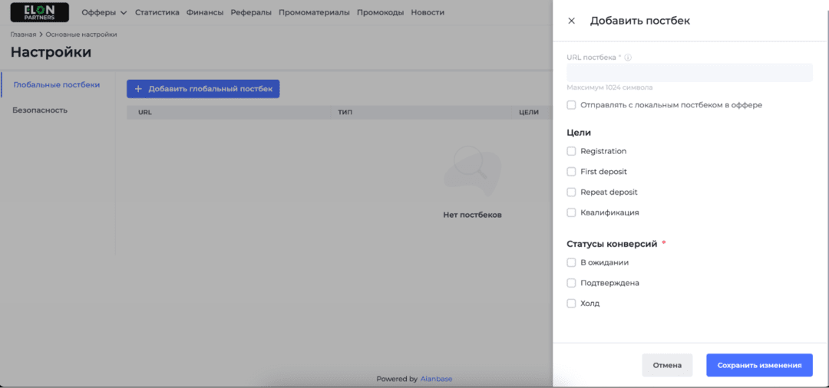
Task: Close the Добавить постбек panel with X
Action: (x=571, y=21)
